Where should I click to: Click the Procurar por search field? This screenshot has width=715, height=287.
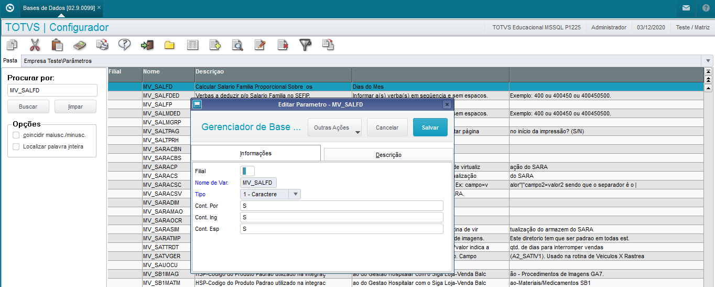(52, 90)
